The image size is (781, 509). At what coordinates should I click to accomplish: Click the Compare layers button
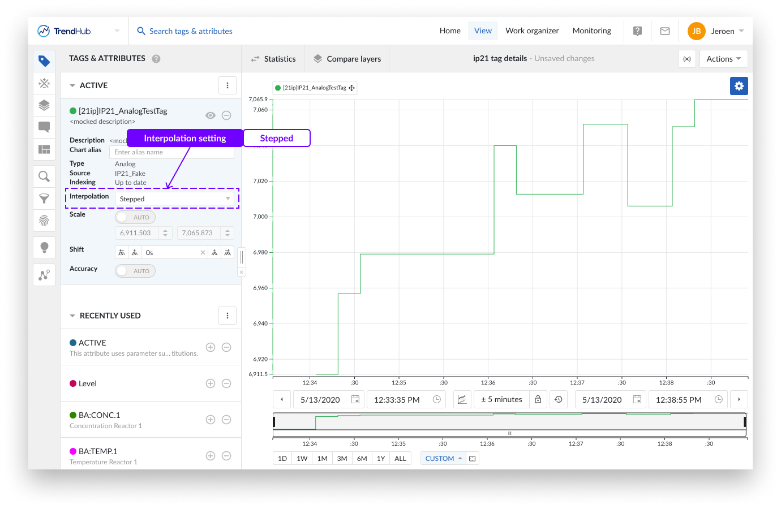point(347,59)
